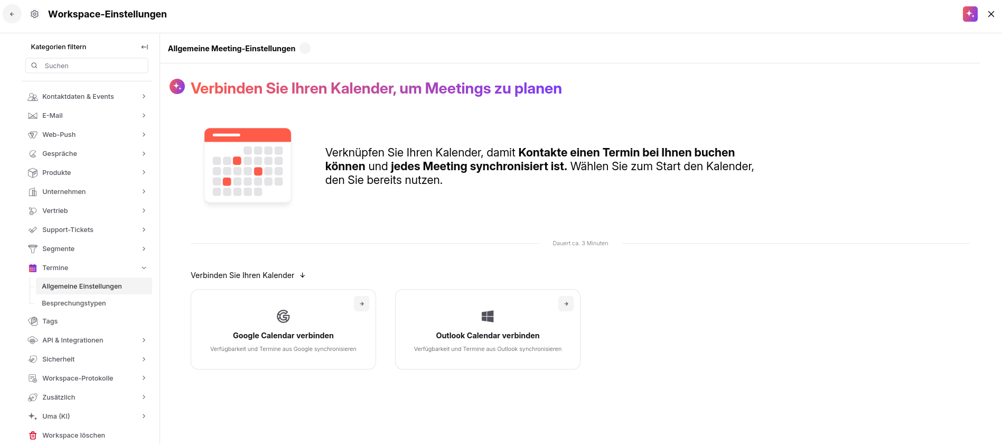Expand the API & Integrationen chevron
This screenshot has width=1002, height=444.
tap(144, 340)
